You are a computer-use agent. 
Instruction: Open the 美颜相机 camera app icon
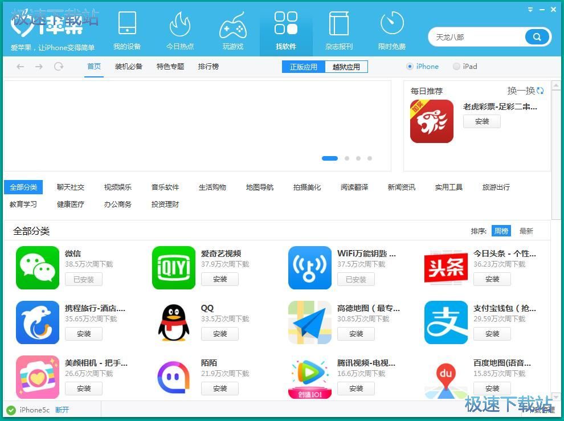(38, 377)
